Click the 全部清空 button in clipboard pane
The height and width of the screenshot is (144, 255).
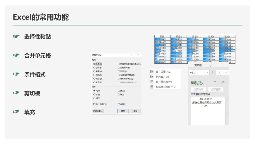coord(216,90)
